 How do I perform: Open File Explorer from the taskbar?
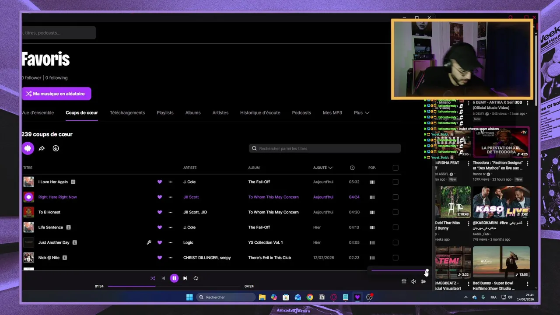click(x=262, y=297)
